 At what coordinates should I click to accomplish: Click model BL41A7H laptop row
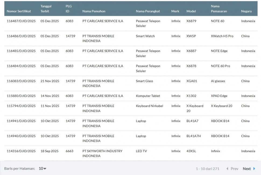tap(194, 136)
